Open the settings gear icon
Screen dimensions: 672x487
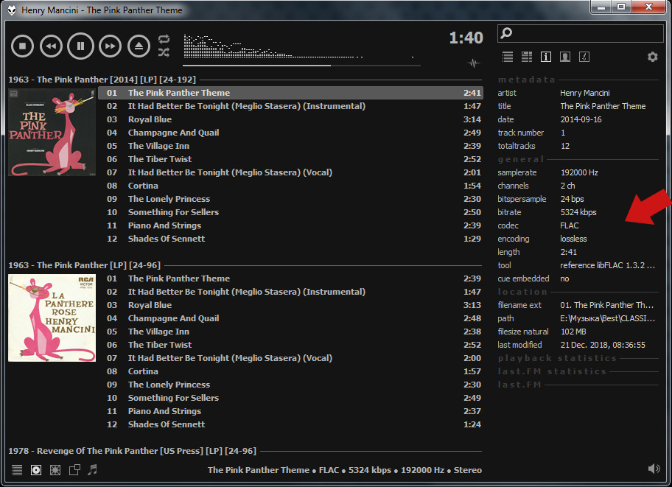[x=652, y=57]
